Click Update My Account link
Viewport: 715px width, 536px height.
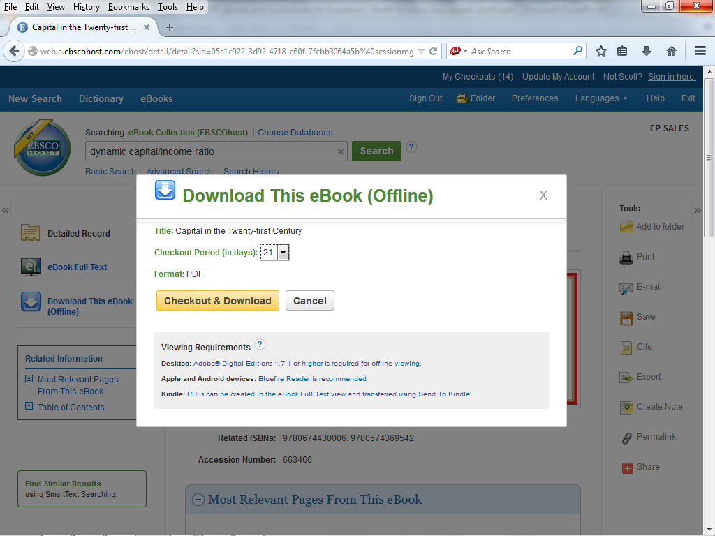click(558, 77)
